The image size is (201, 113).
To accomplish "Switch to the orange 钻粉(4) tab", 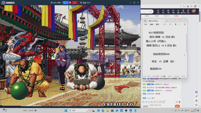I will 177,16.
